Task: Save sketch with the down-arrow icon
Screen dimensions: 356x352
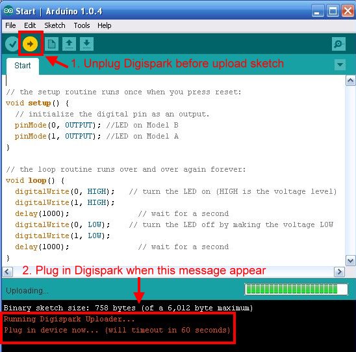Action: [86, 44]
